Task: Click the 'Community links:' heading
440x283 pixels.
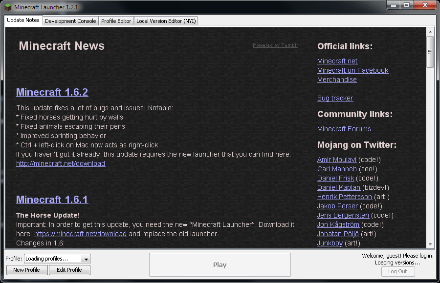Action: (x=355, y=114)
